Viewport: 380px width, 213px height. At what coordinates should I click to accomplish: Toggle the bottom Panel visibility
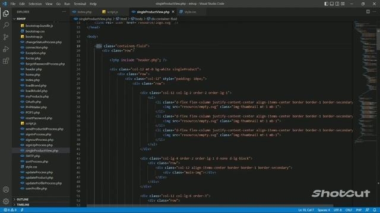(332, 4)
